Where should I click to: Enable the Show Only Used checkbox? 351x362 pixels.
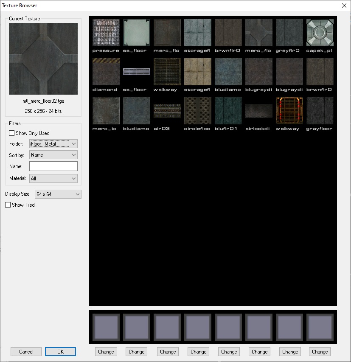pyautogui.click(x=12, y=133)
